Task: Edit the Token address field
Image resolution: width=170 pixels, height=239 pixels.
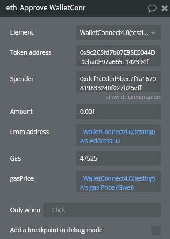Action: click(118, 56)
